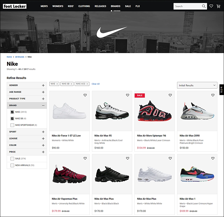Open the SALE menu
Viewport: 224px width, 217px height.
[128, 6]
